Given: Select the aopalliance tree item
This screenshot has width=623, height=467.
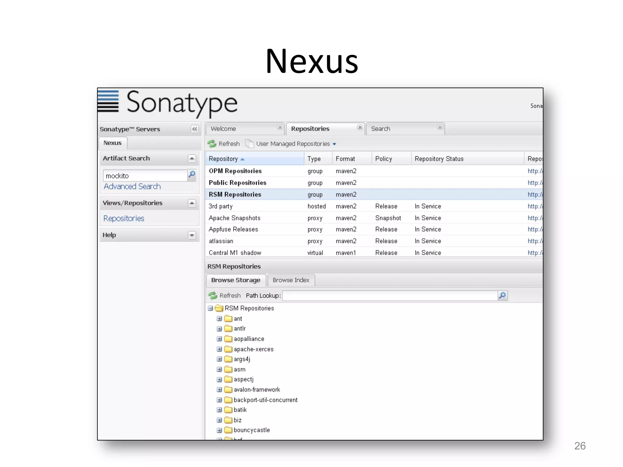Looking at the screenshot, I should 249,339.
